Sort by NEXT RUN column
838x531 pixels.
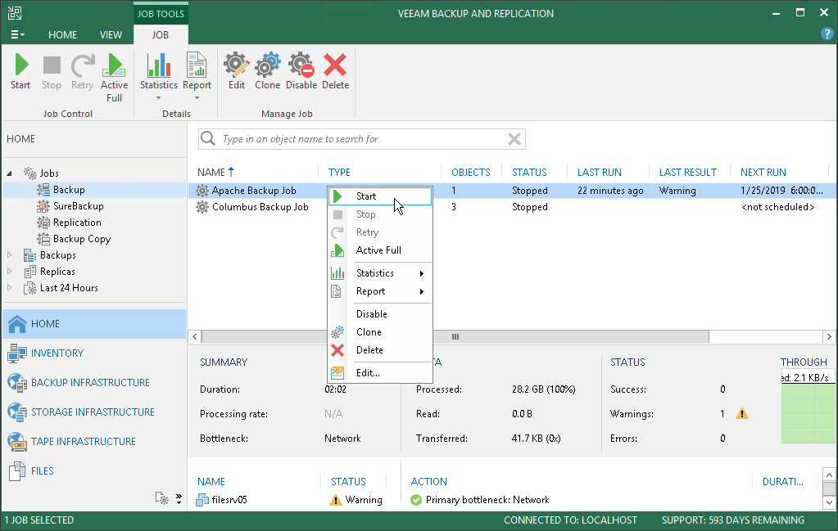coord(763,173)
